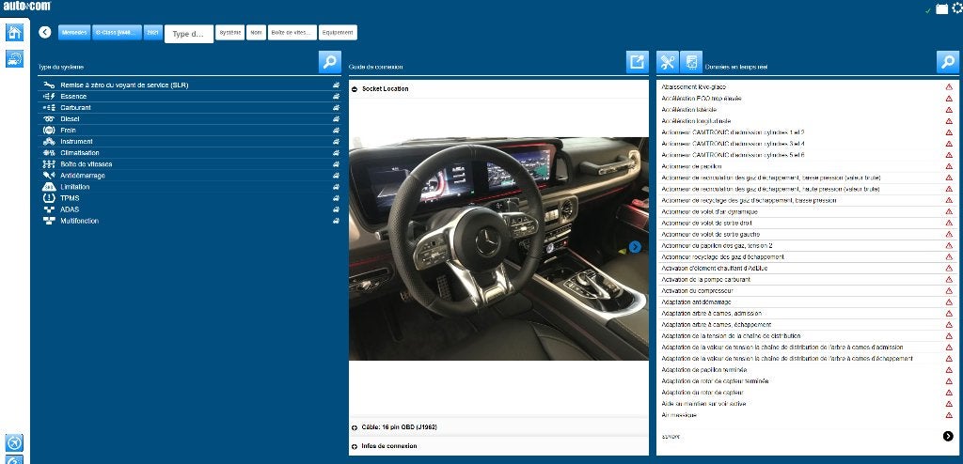The height and width of the screenshot is (464, 963).
Task: Click the warning icon for Adaptation antidémarrage
Action: click(949, 302)
